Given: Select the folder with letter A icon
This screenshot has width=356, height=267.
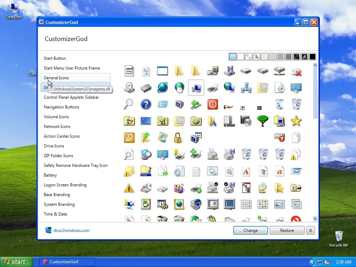Looking at the screenshot, I should (x=212, y=121).
